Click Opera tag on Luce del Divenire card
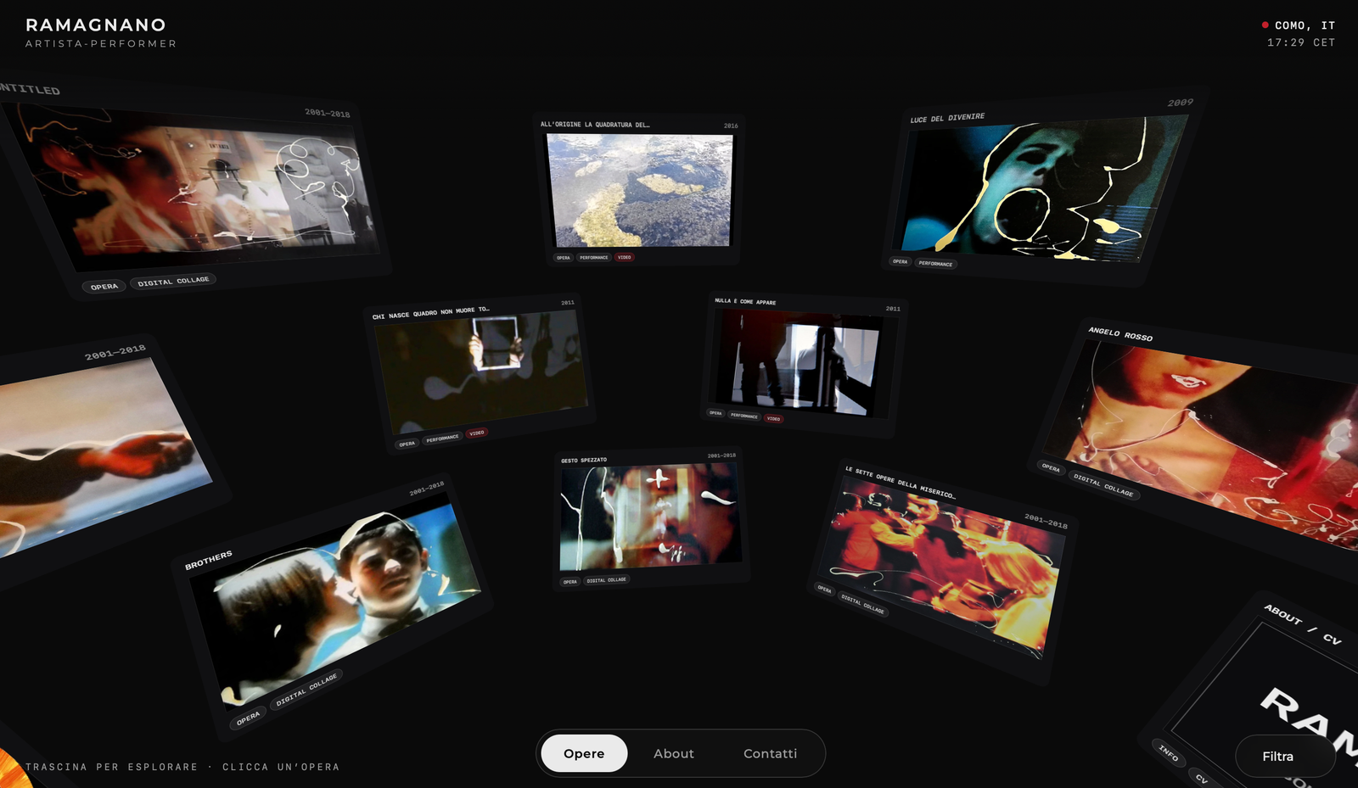The width and height of the screenshot is (1358, 788). click(900, 261)
